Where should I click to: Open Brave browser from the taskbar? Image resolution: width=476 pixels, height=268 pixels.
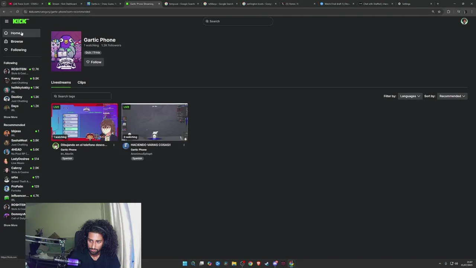click(258, 264)
